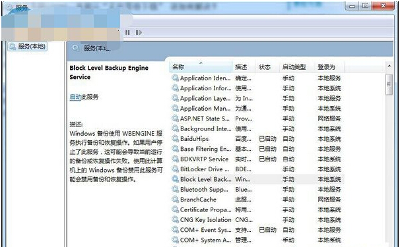
Task: Select the COM+ Event Sys... service name
Action: coord(206,230)
